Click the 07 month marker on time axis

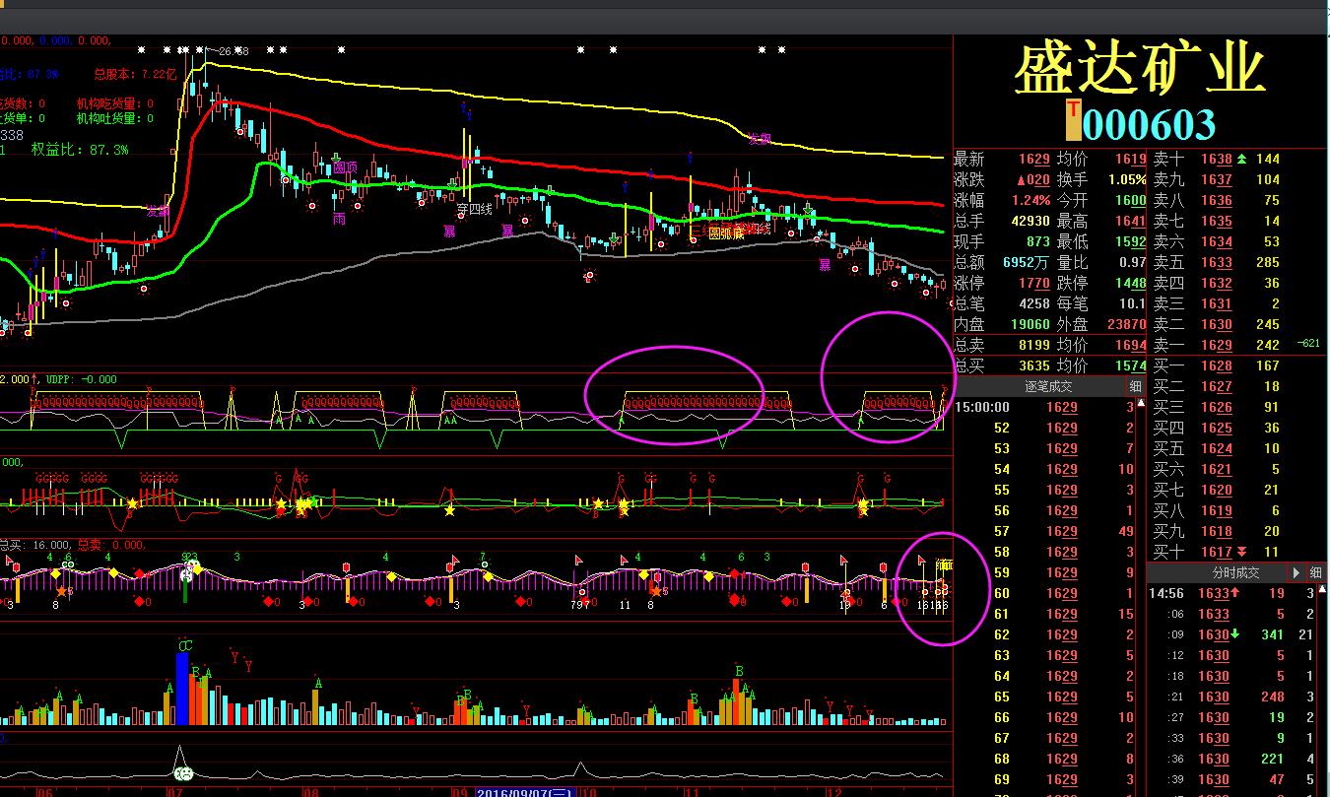coord(175,791)
